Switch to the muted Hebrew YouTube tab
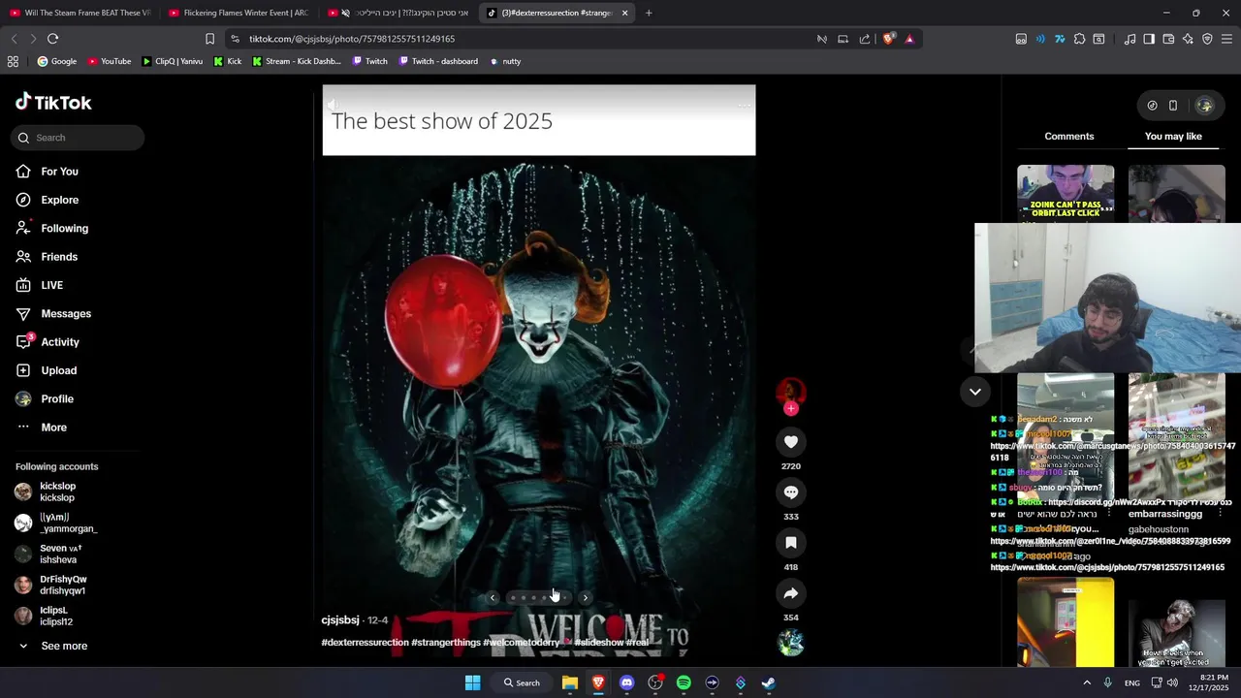Viewport: 1241px width, 698px height. coord(398,13)
